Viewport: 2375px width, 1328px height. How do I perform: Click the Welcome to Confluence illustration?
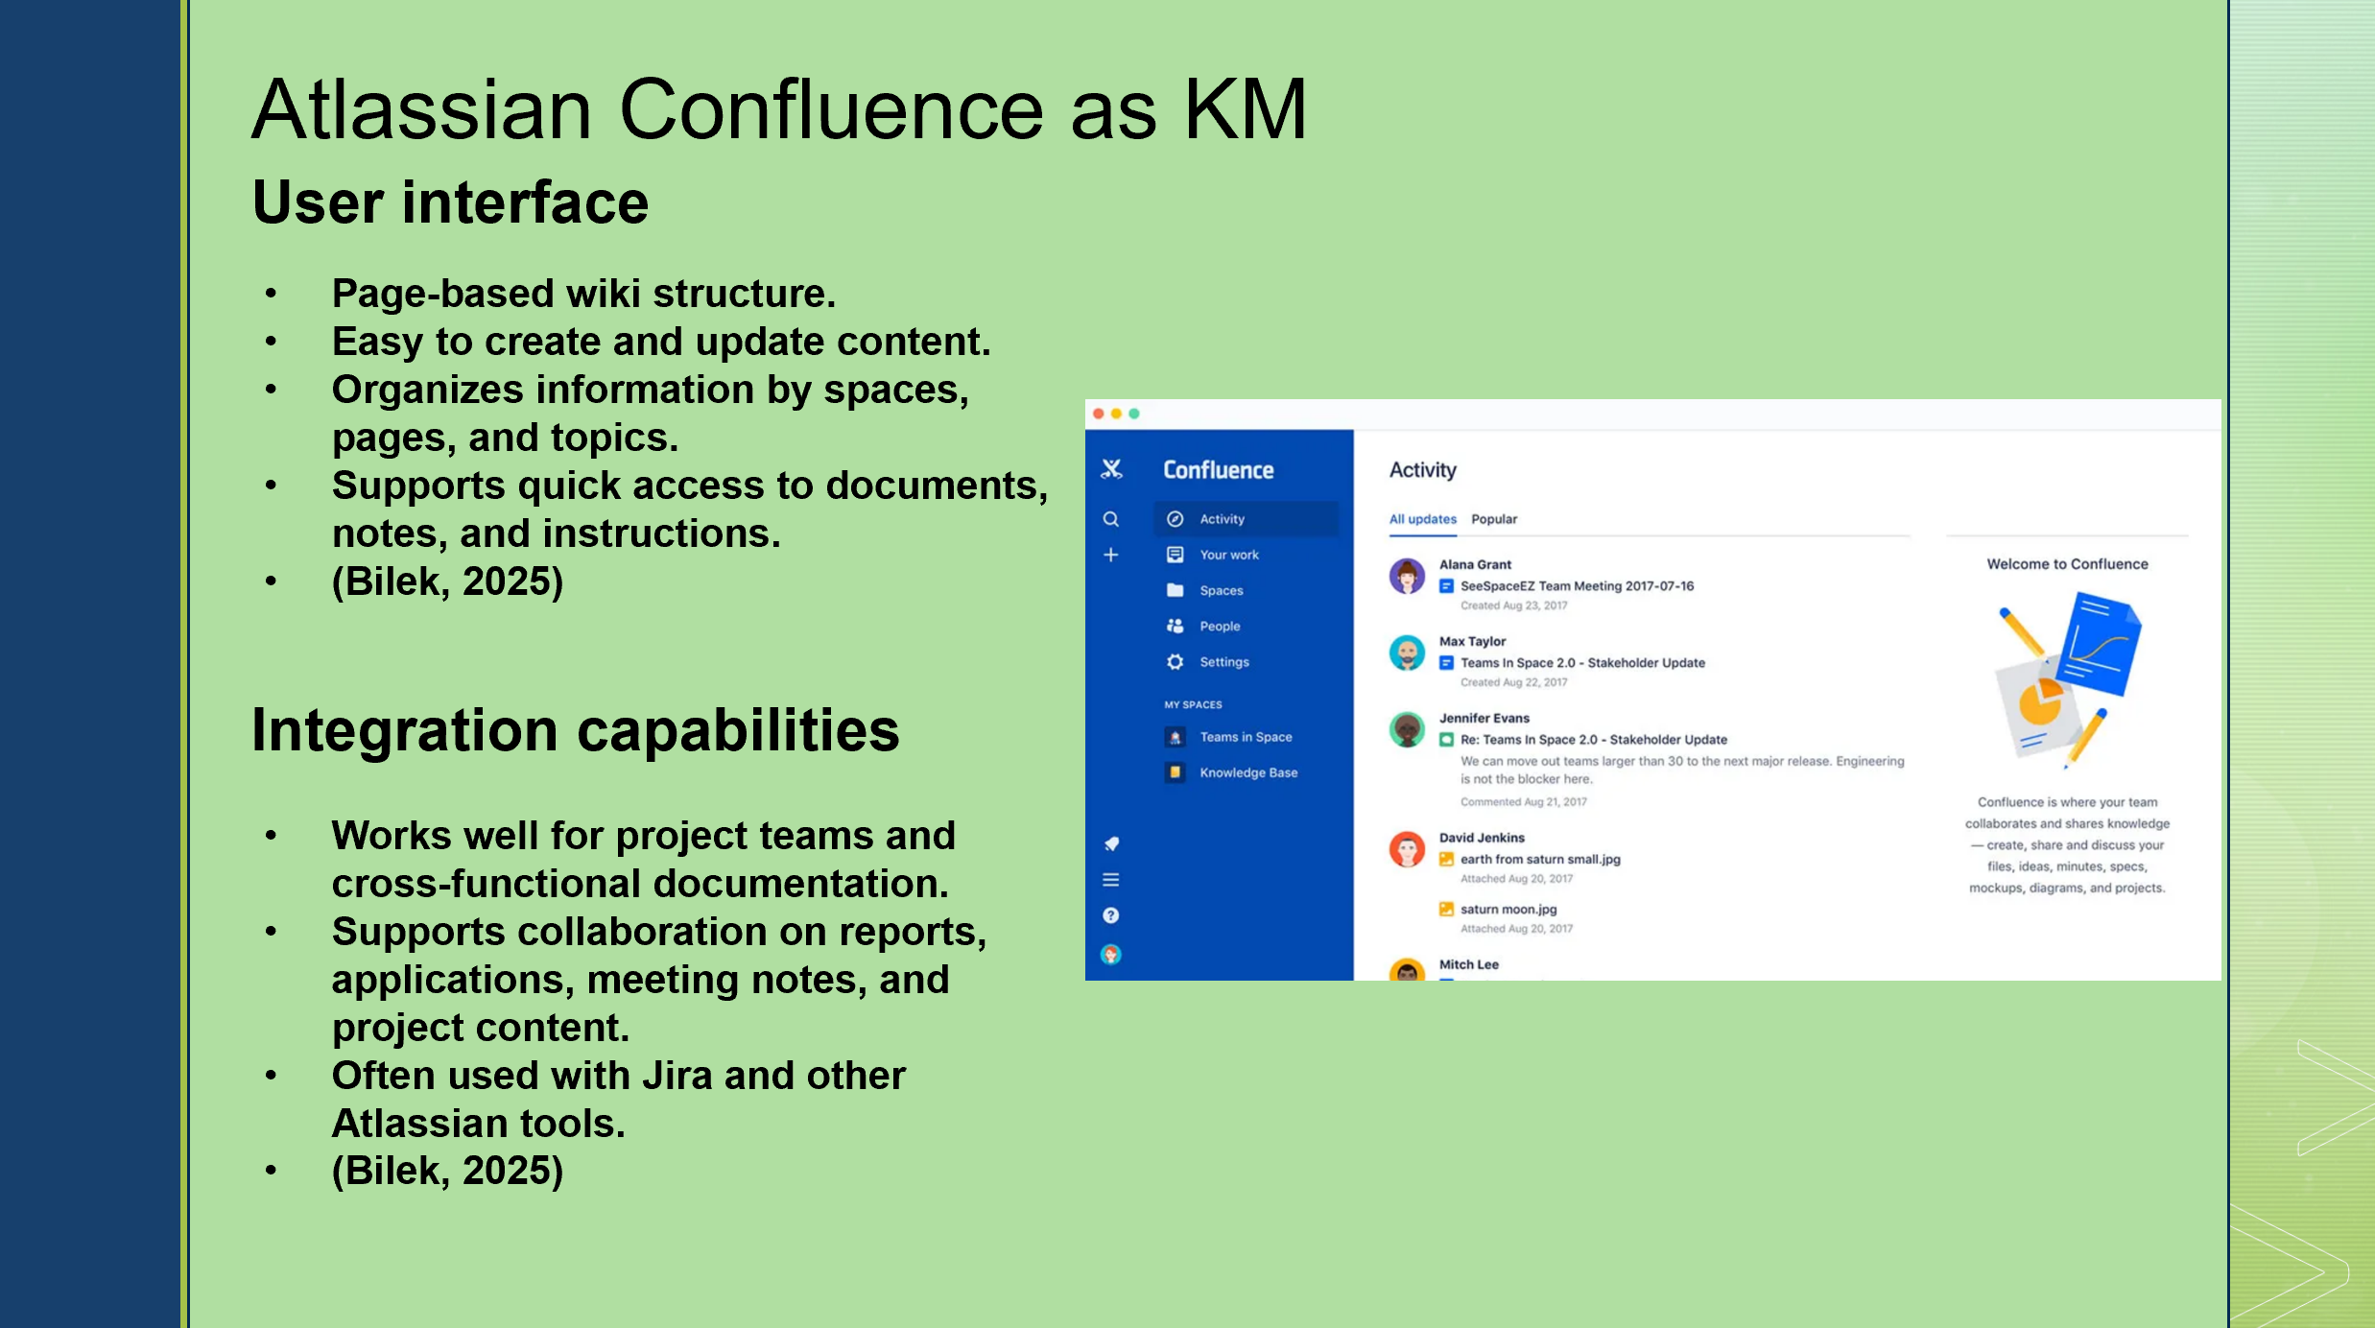tap(2068, 680)
